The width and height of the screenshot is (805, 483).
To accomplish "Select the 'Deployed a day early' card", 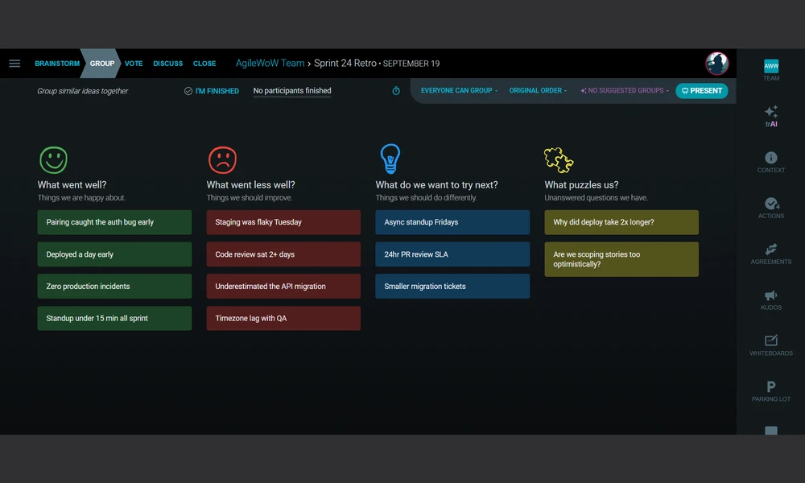I will click(114, 254).
